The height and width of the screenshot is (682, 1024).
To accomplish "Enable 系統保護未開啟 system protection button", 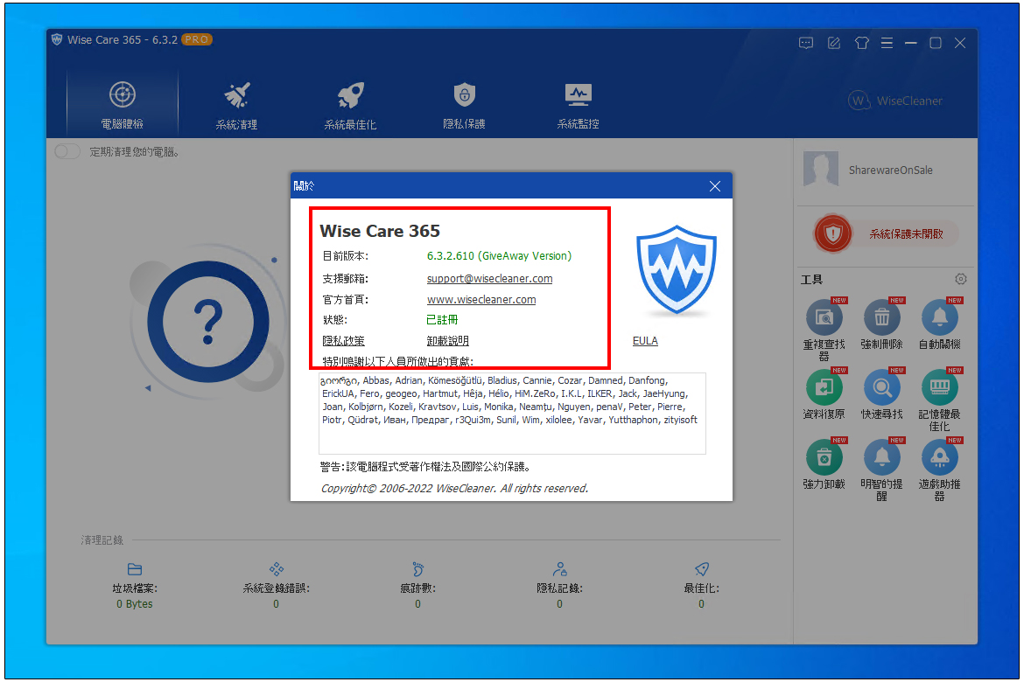I will tap(906, 233).
